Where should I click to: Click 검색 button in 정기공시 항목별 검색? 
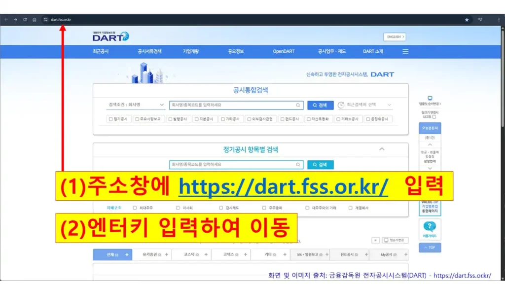[321, 165]
